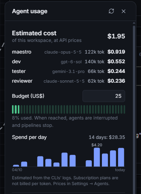Image resolution: width=141 pixels, height=194 pixels.
Task: Click the $0.236 reviewer cost
Action: click(116, 81)
